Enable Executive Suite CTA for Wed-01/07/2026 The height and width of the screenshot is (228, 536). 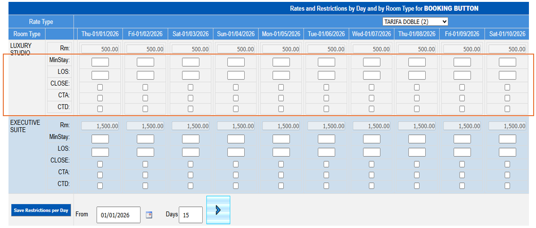pos(371,175)
